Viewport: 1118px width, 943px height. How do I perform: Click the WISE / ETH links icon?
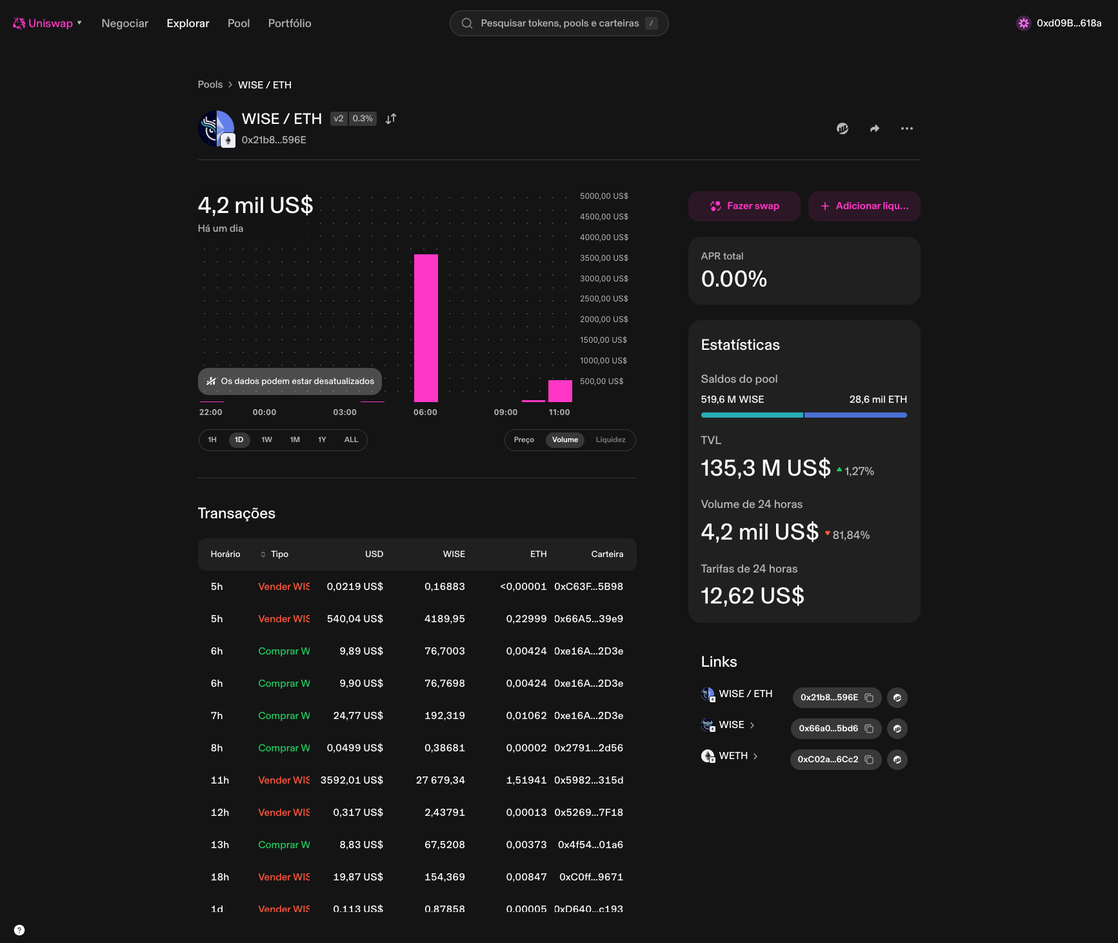point(708,694)
